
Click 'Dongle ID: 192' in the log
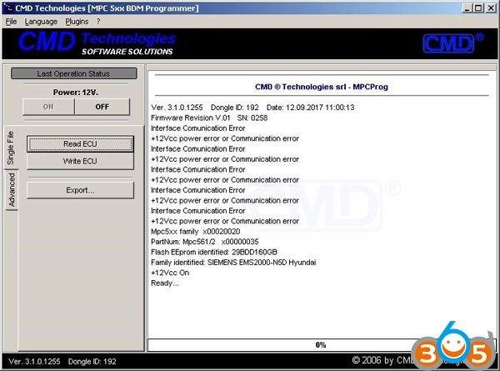[x=235, y=108]
